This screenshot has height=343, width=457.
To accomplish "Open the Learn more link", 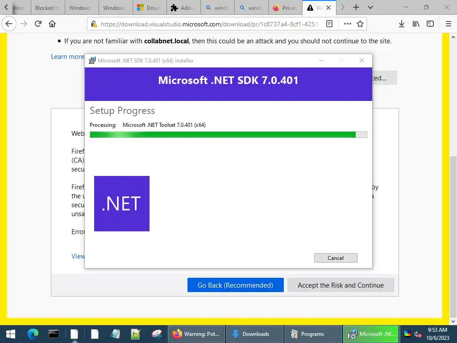I will tap(67, 57).
